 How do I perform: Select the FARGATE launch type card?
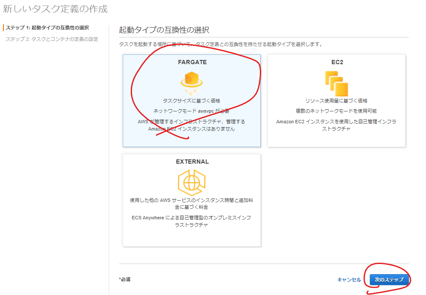pos(192,101)
